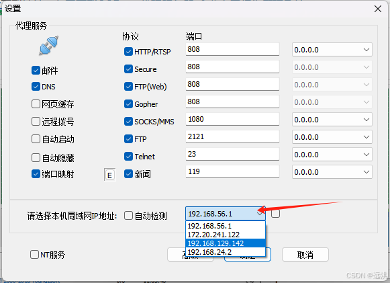The width and height of the screenshot is (390, 283).
Task: Toggle the Telnet protocol checkbox
Action: pos(128,157)
